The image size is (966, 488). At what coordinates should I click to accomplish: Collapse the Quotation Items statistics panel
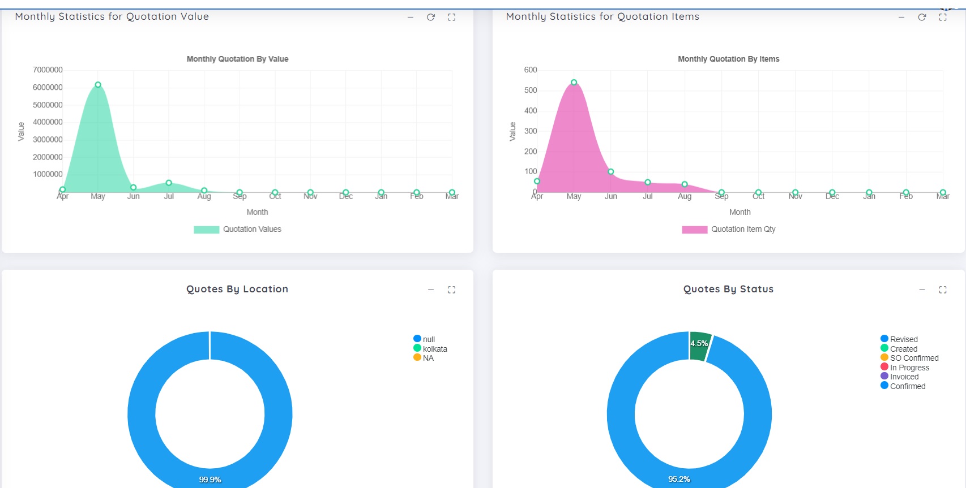[x=901, y=18]
